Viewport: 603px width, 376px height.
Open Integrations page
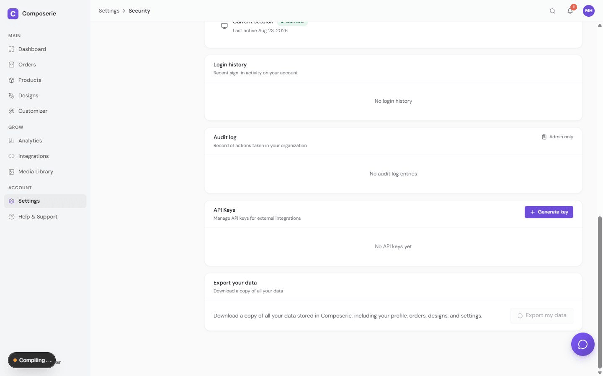[x=45, y=156]
